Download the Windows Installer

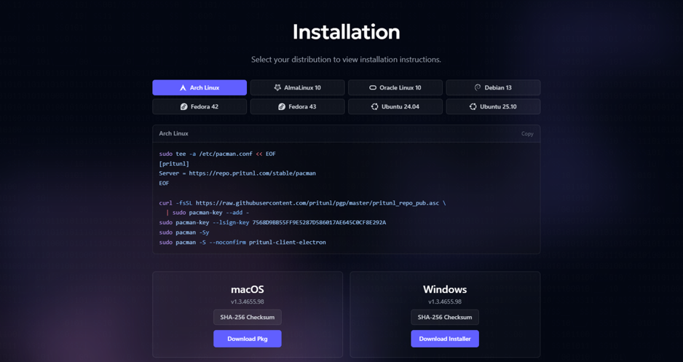click(x=445, y=339)
